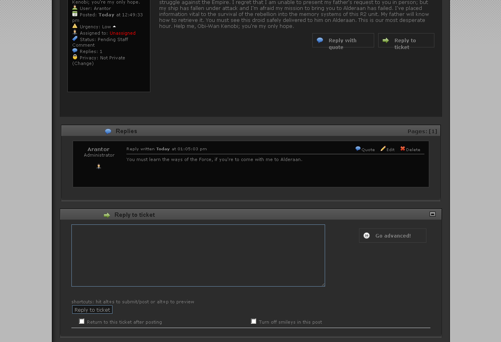Image resolution: width=501 pixels, height=342 pixels.
Task: Click the padlock icon beside Privacy
Action: 75,57
